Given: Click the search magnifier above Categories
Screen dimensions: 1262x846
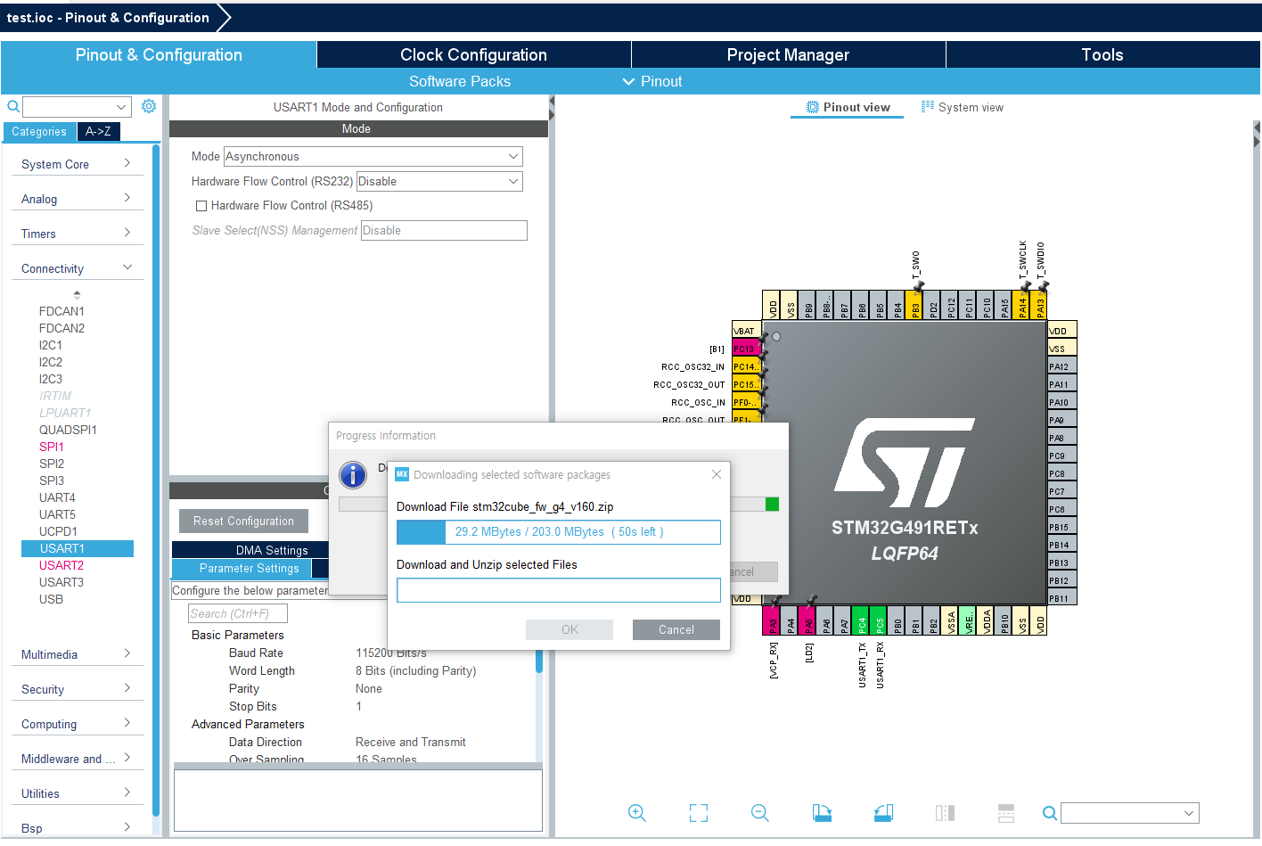Looking at the screenshot, I should click(x=13, y=106).
